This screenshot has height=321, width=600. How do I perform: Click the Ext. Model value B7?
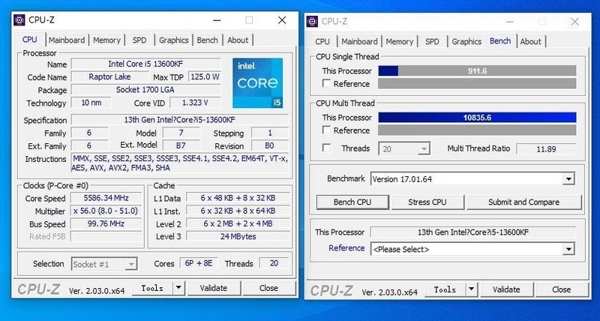pyautogui.click(x=181, y=145)
